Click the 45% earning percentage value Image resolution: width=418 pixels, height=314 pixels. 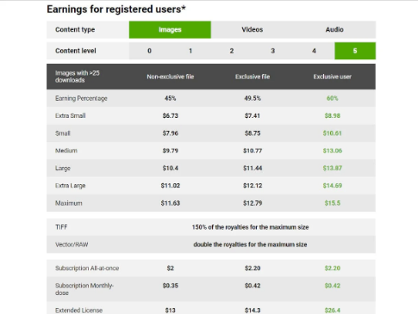(x=171, y=98)
